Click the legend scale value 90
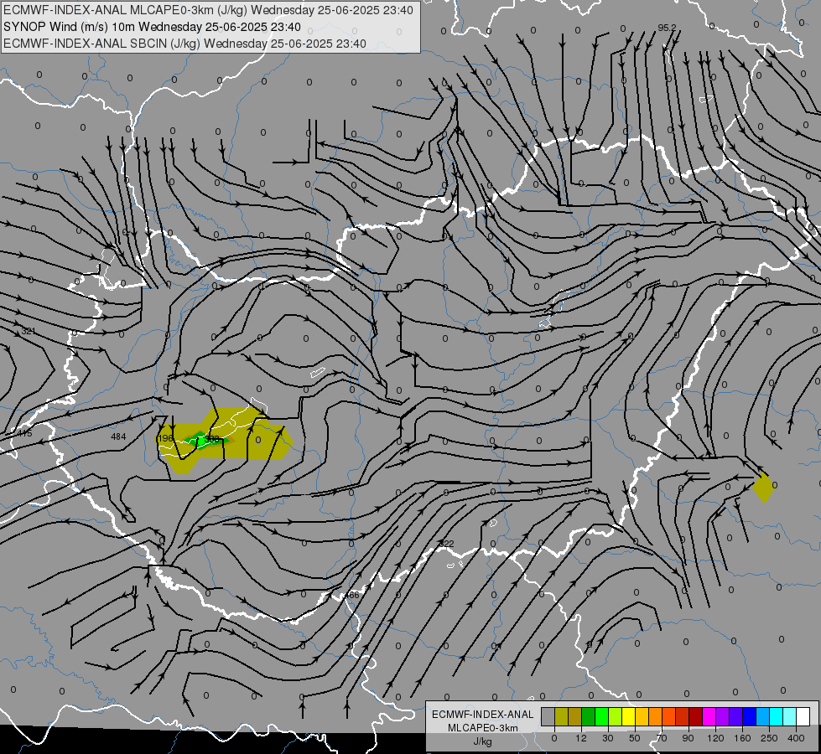Screen dimensions: 821x754 [688, 738]
